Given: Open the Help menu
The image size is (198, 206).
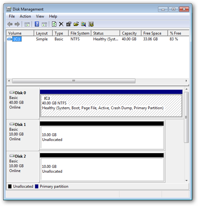Looking at the screenshot, I should point(53,16).
